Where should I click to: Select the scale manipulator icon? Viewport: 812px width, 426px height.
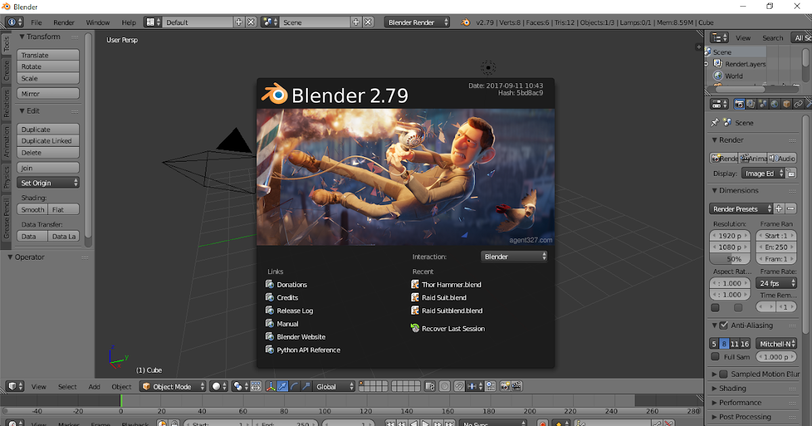[x=306, y=387]
